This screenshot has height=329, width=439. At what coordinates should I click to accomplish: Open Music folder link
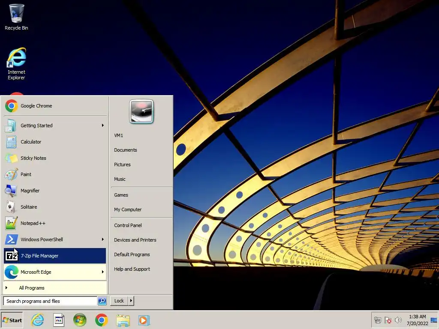120,179
